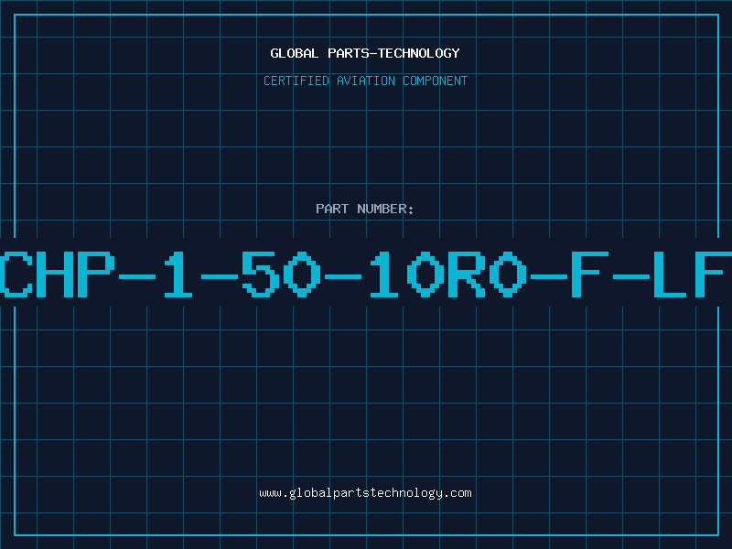
Task: Click the word COMPONENT in the subtitle
Action: pyautogui.click(x=436, y=81)
